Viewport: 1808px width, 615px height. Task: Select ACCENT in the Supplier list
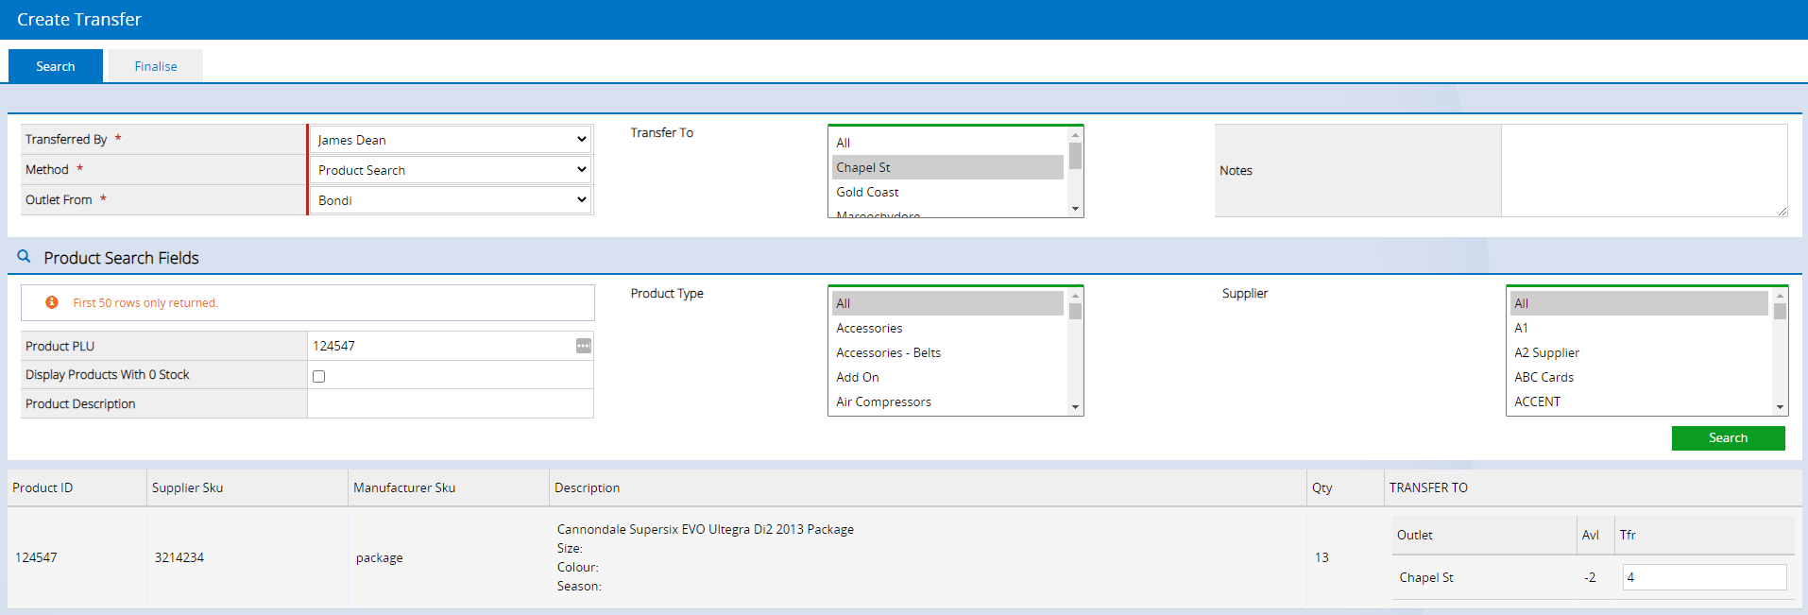pyautogui.click(x=1639, y=401)
